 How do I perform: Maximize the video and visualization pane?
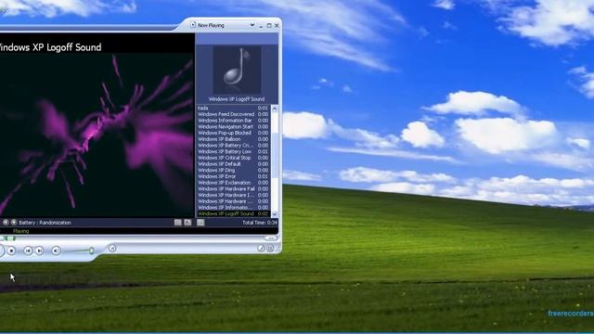point(187,223)
